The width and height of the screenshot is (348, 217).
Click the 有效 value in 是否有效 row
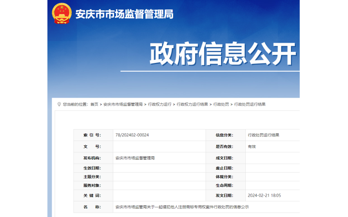coord(252,147)
